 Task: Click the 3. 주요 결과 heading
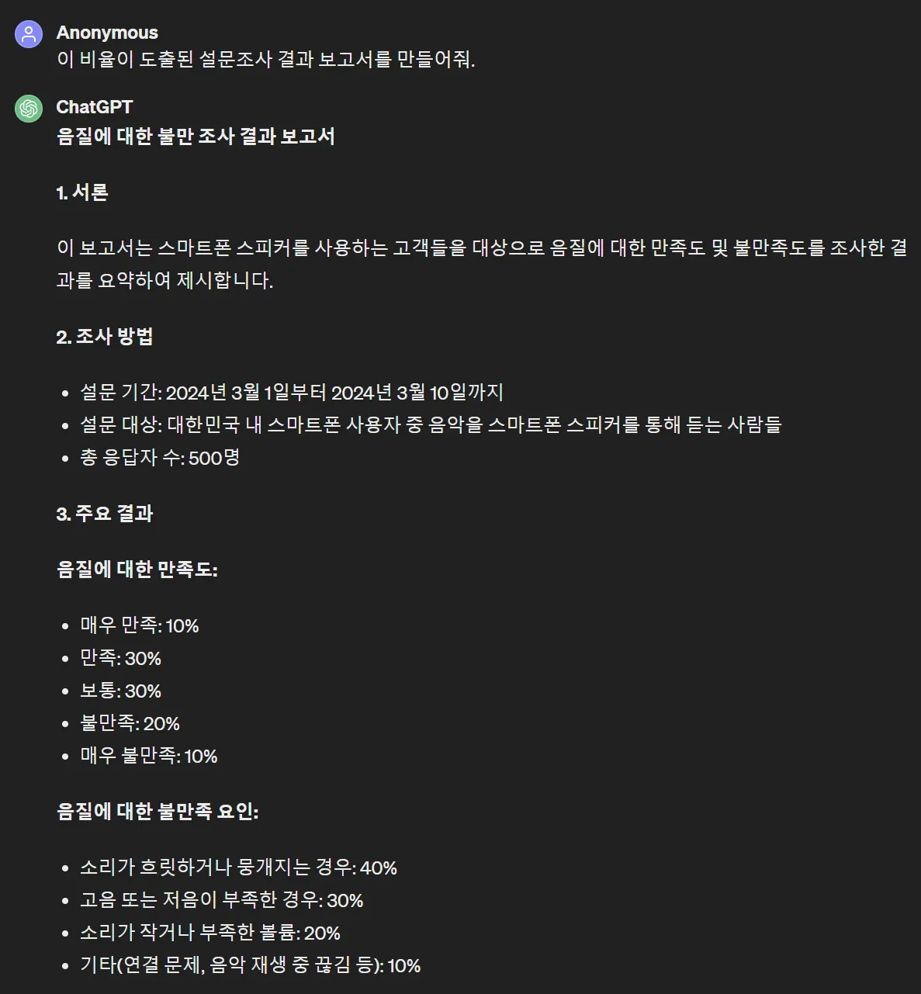[x=105, y=514]
